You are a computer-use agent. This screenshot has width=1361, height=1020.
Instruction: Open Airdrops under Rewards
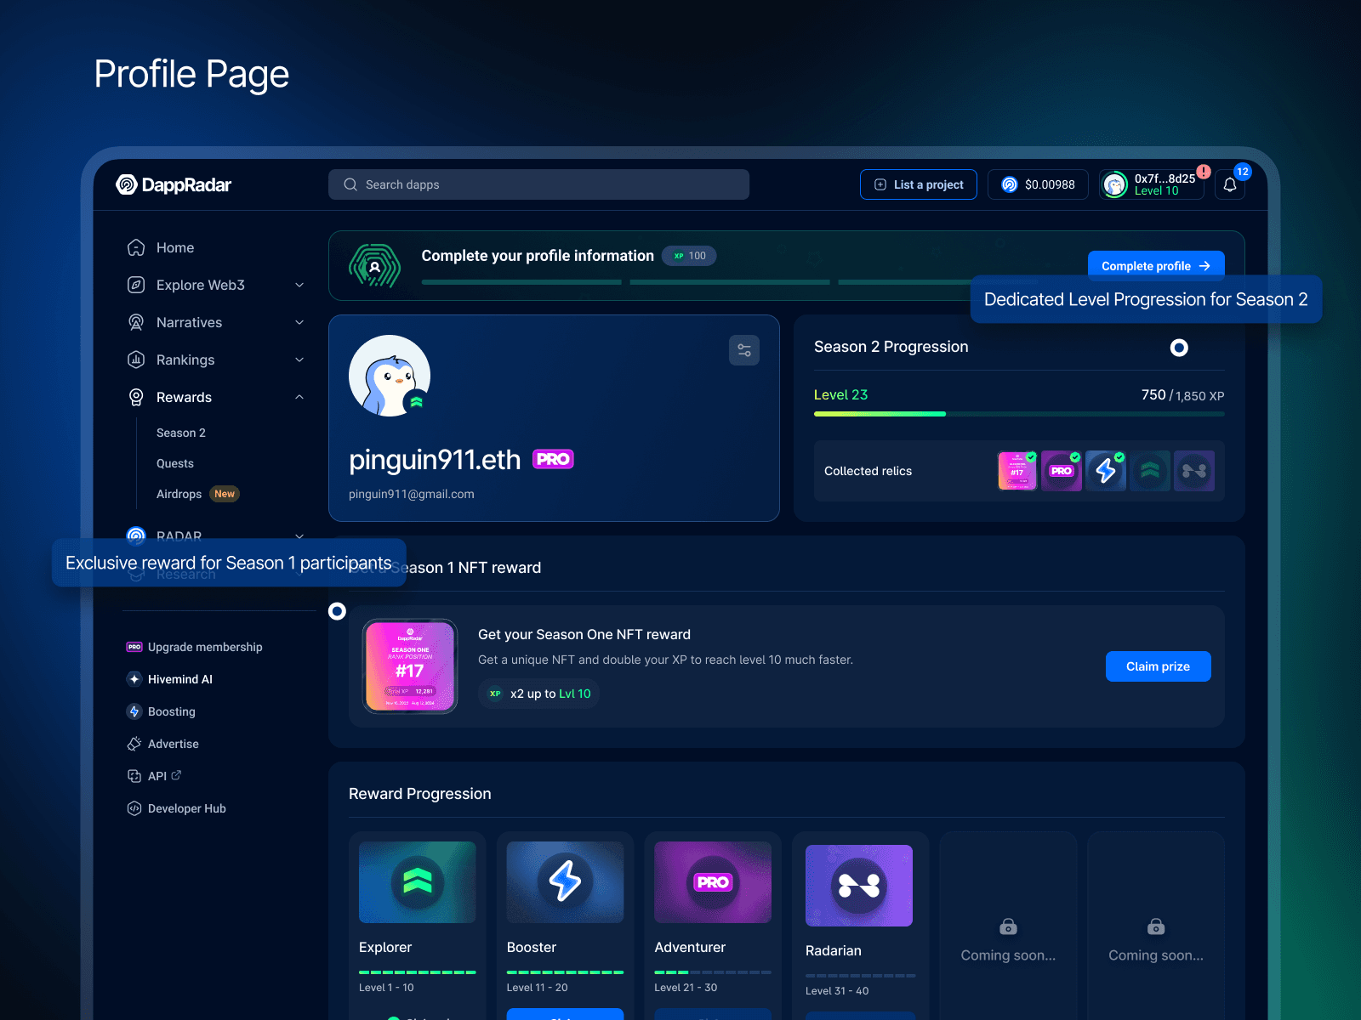point(179,494)
